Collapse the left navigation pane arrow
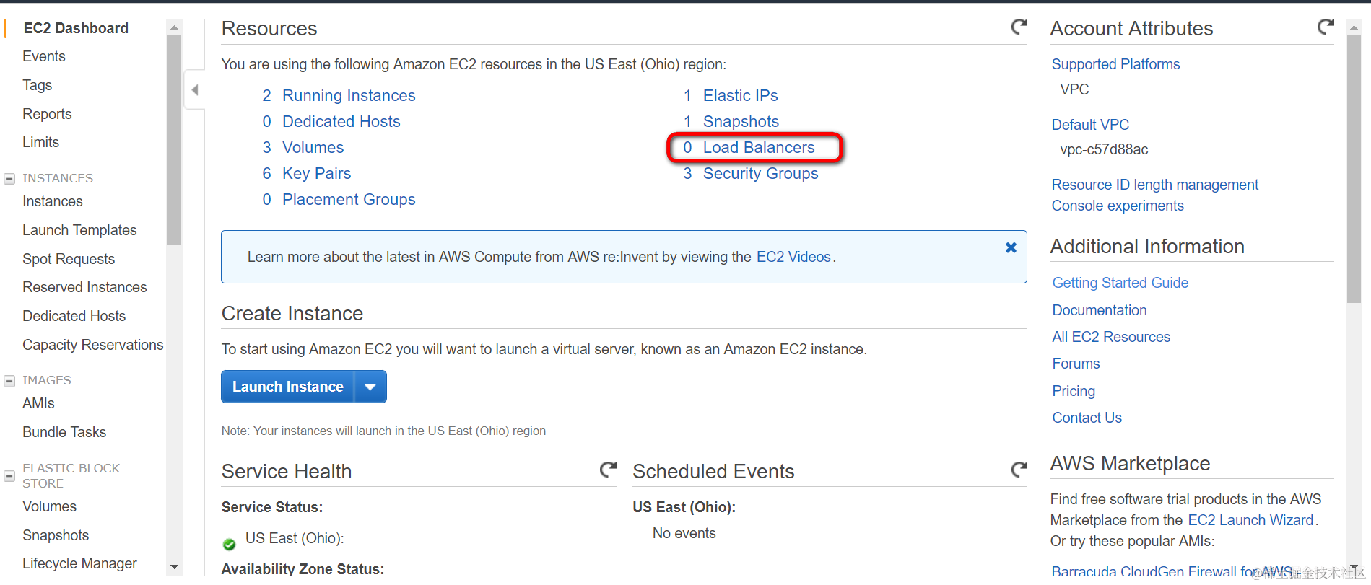The image size is (1371, 585). [x=195, y=90]
